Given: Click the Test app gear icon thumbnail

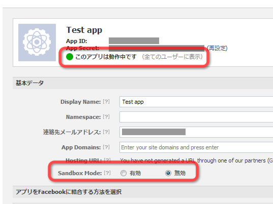Looking at the screenshot, I should coord(37,43).
